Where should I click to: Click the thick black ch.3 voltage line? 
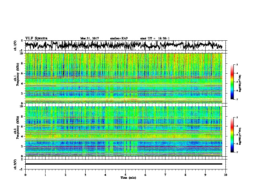pyautogui.click(x=123, y=164)
